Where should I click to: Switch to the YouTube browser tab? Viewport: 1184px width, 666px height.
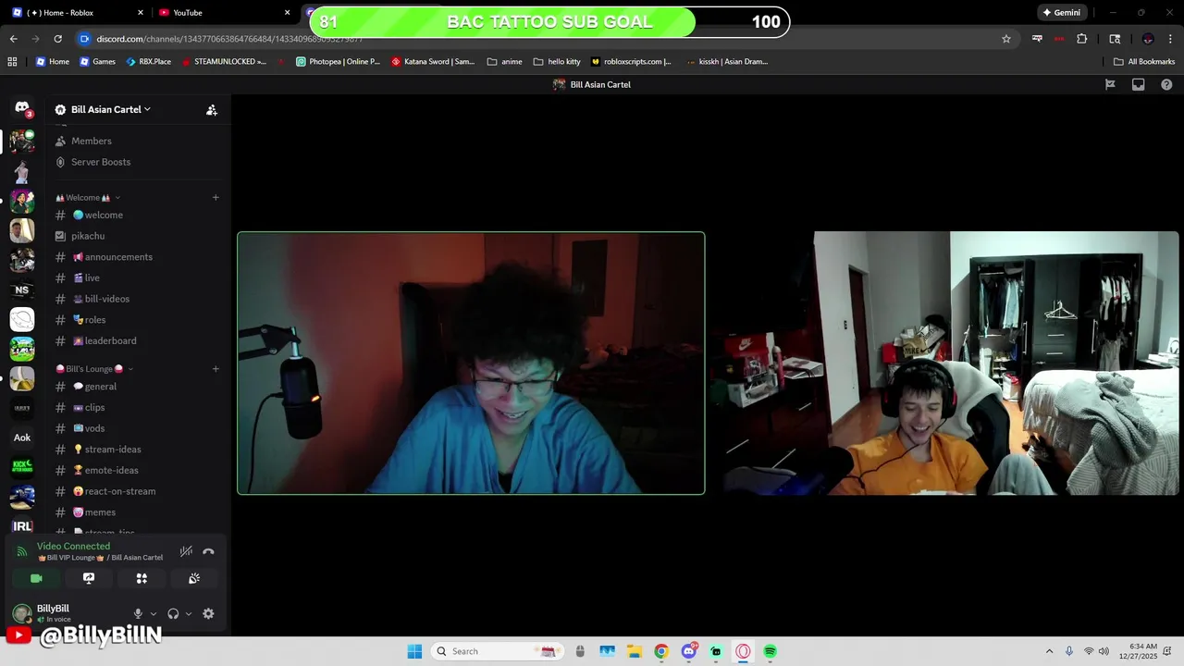coord(223,13)
